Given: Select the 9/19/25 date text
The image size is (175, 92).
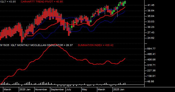Looking at the screenshot, I should (x=5, y=45).
